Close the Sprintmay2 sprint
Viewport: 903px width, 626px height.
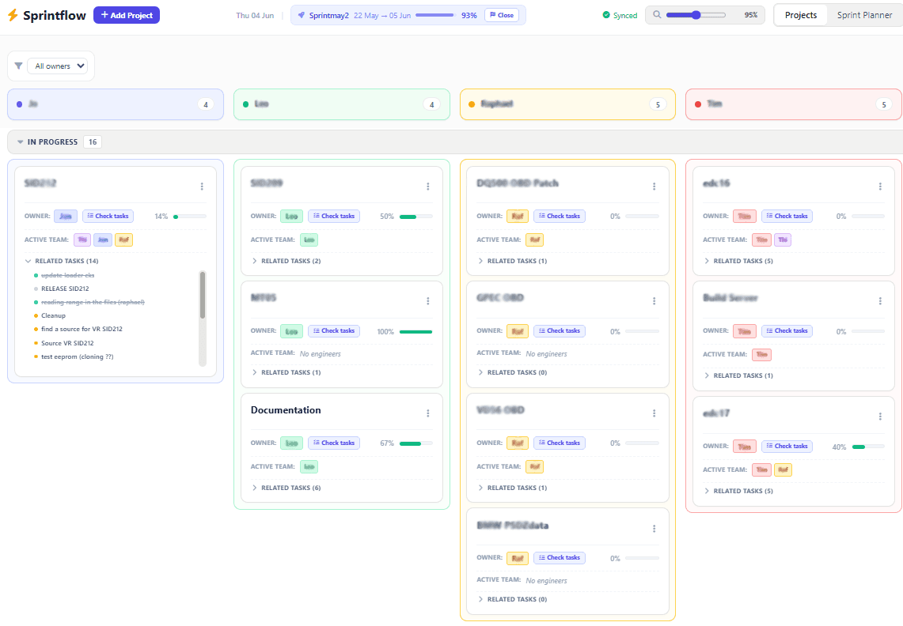coord(502,15)
